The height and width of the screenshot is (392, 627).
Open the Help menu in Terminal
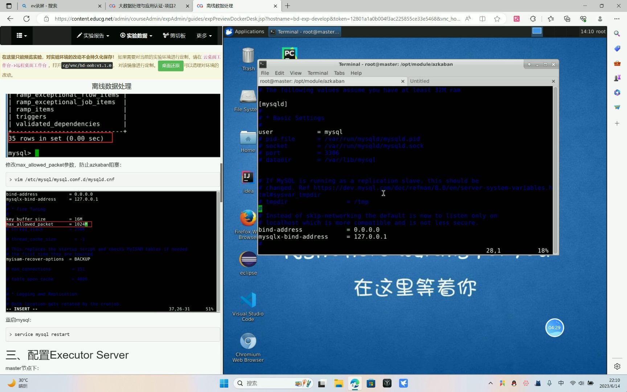coord(356,73)
